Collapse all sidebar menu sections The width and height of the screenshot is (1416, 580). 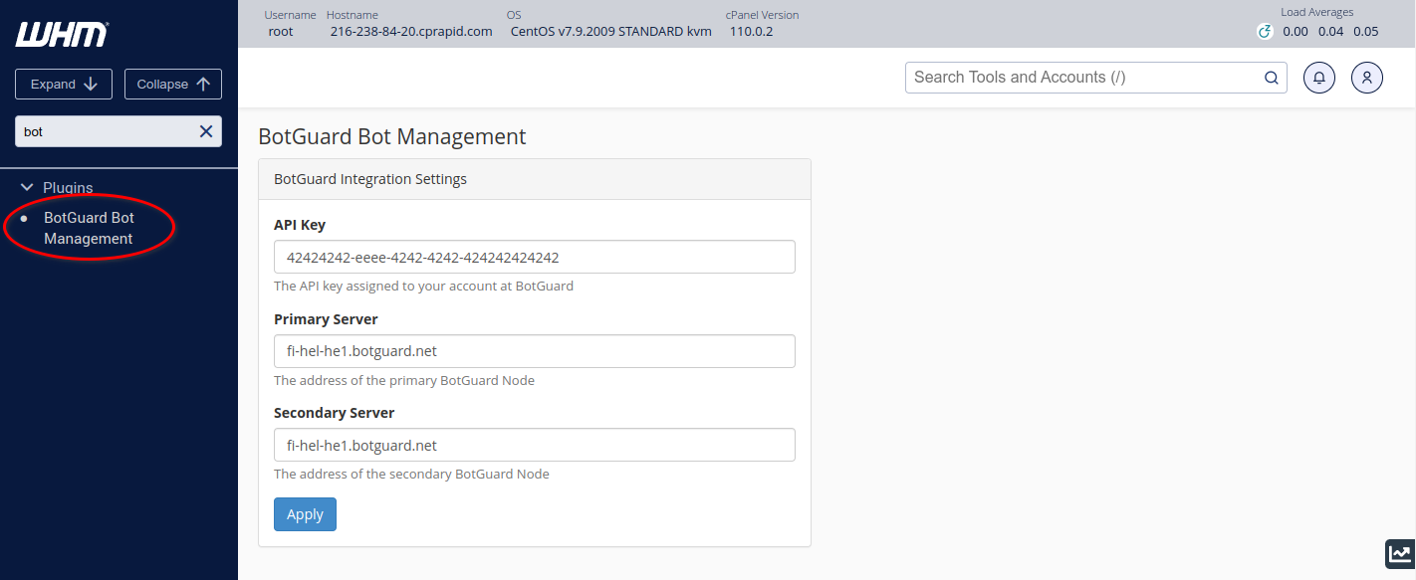pyautogui.click(x=173, y=85)
